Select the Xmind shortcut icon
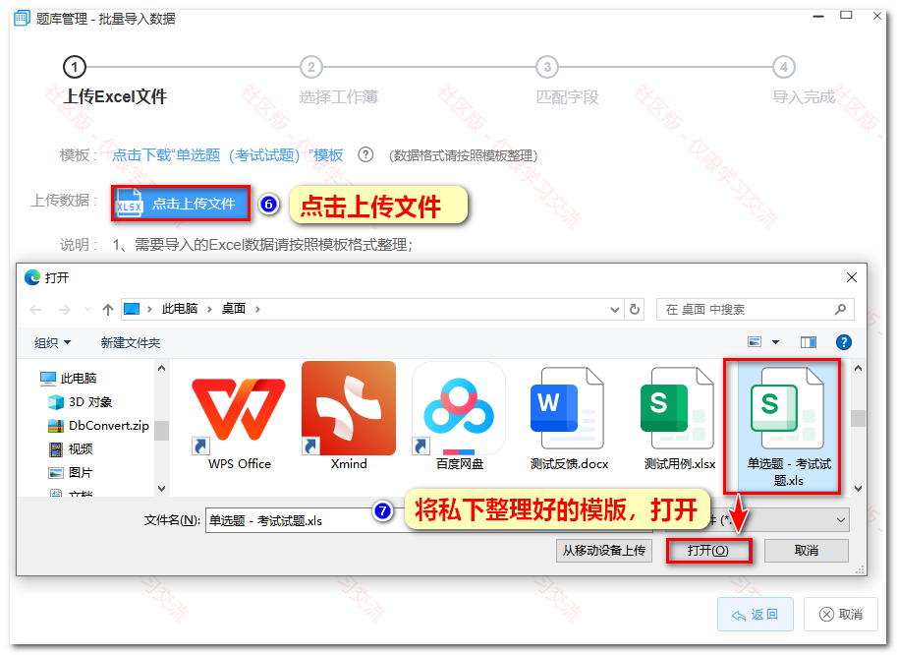Image resolution: width=897 pixels, height=655 pixels. click(x=349, y=416)
